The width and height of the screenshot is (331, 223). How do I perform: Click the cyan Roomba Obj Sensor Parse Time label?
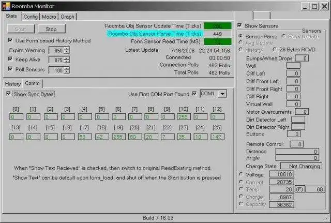pyautogui.click(x=155, y=34)
